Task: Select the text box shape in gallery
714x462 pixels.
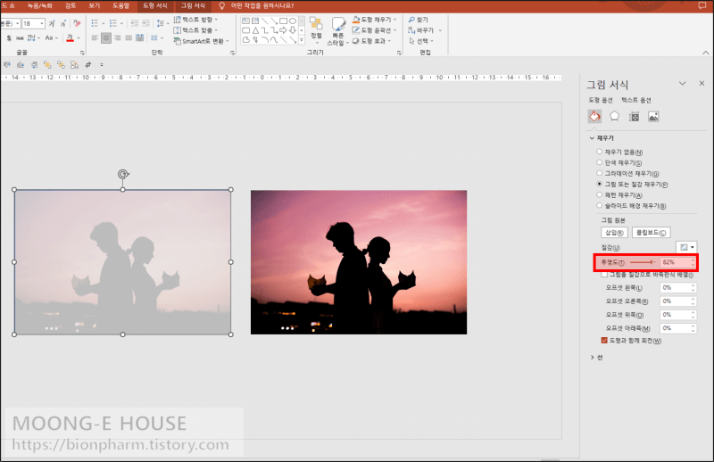Action: point(245,21)
